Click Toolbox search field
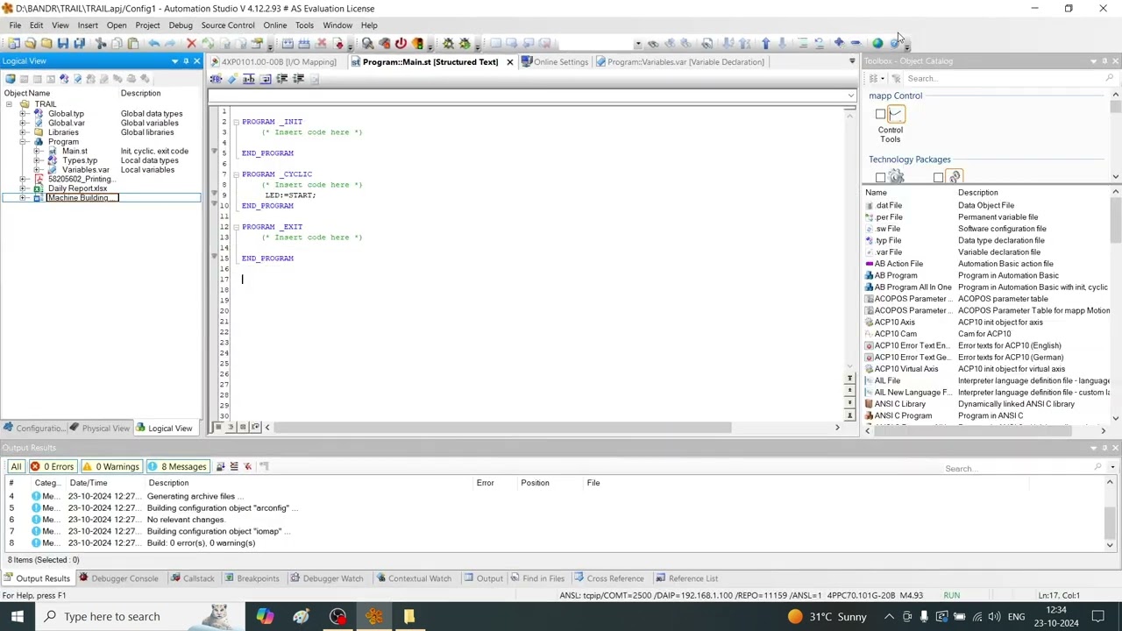 tap(1008, 79)
